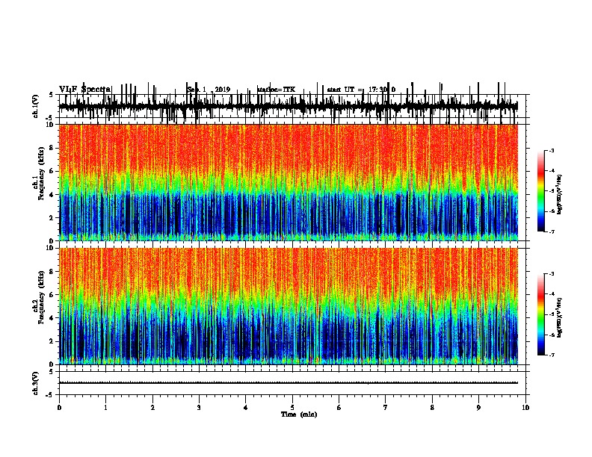Click the ch.2 spectrogram color bar
This screenshot has width=592, height=457.
tap(541, 314)
